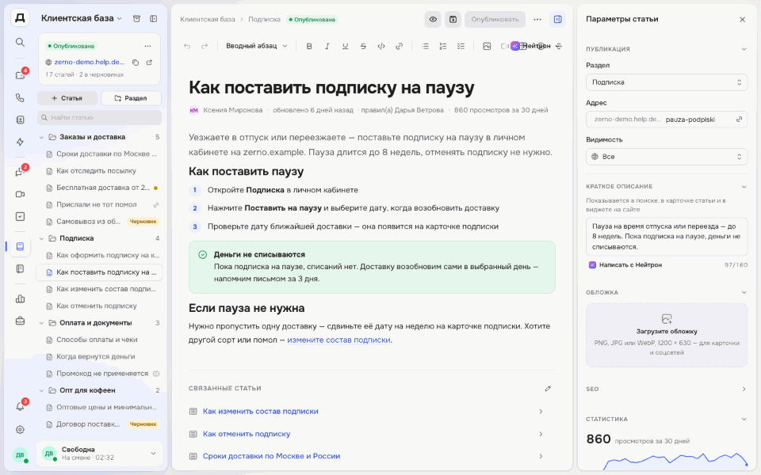Click the Найти статью search field

point(100,117)
